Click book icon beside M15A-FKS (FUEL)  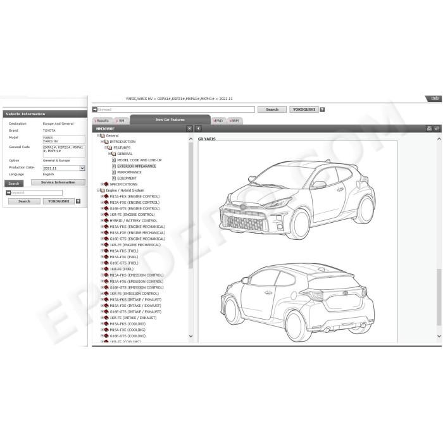click(106, 251)
